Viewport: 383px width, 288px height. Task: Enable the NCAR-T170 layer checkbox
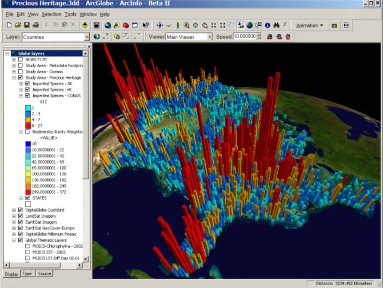[20, 60]
